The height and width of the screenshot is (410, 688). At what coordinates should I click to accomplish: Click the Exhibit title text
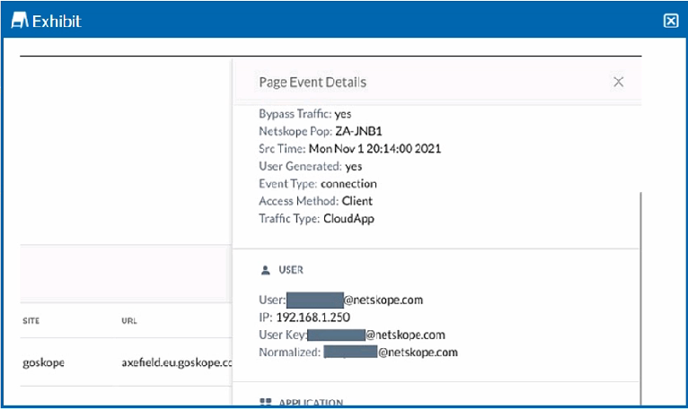[57, 21]
